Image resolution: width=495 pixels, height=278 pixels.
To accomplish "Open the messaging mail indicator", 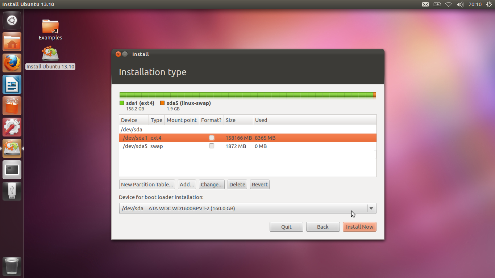I will click(425, 4).
